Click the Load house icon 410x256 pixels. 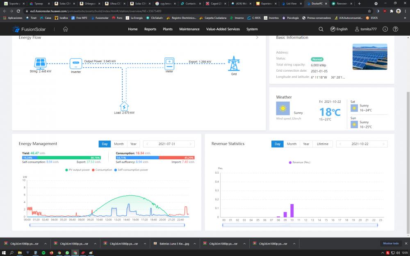pos(124,106)
